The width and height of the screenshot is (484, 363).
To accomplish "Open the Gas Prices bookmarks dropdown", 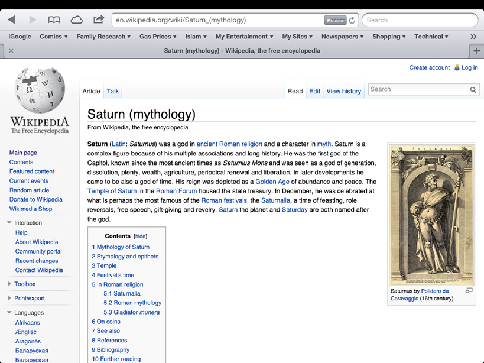I will coord(158,37).
